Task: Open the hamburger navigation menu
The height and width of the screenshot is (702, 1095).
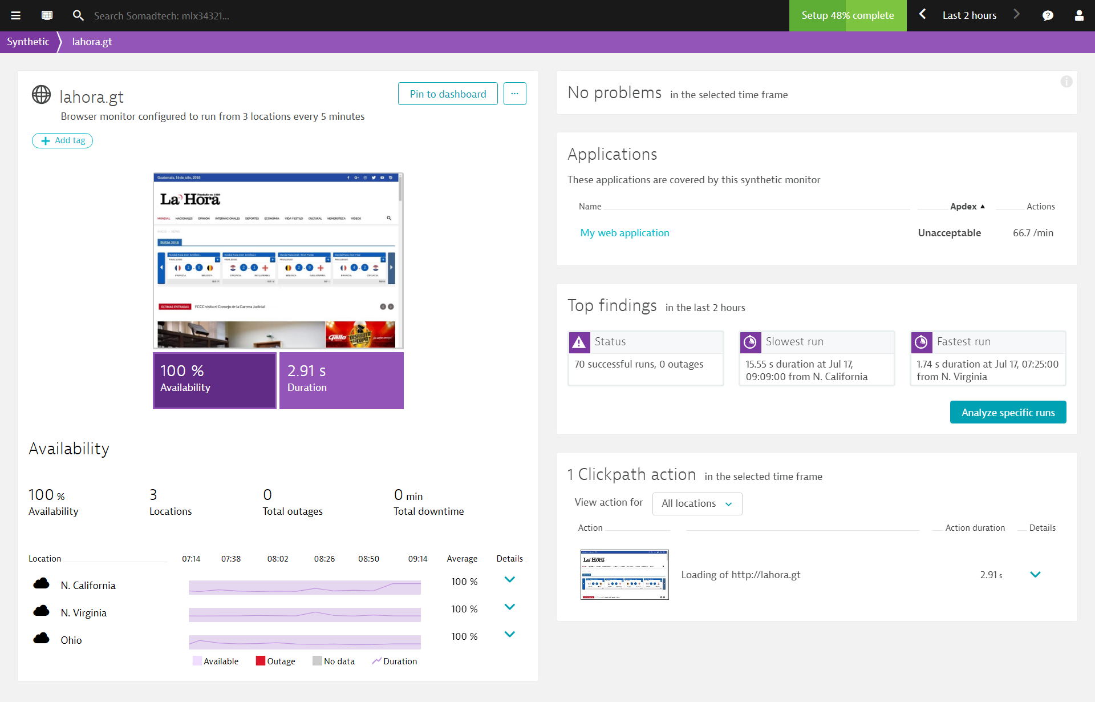Action: (x=16, y=15)
